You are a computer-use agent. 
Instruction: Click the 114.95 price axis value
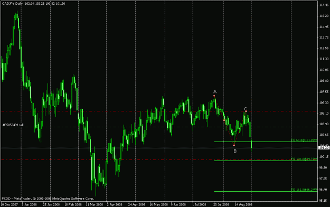coord(324,27)
